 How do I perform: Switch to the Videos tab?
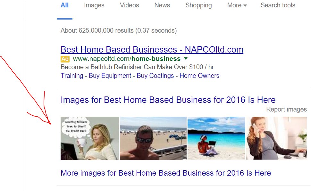point(130,5)
